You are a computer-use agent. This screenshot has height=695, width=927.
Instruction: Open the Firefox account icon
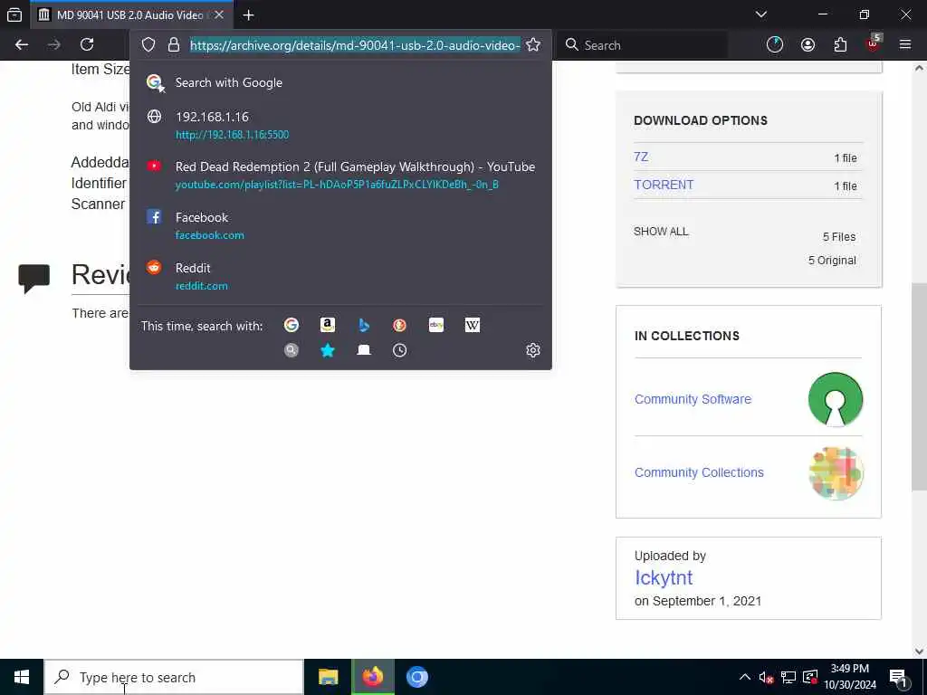(x=808, y=45)
